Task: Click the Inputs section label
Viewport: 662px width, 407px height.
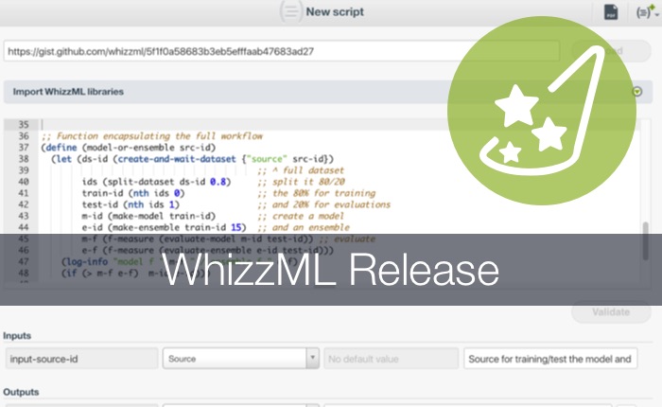Action: [x=17, y=336]
